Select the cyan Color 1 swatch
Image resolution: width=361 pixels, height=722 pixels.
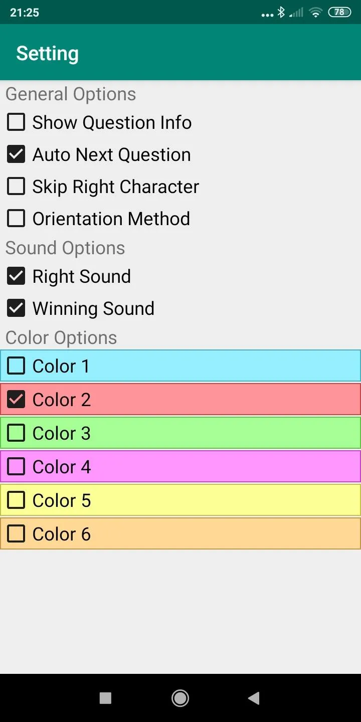tap(180, 366)
